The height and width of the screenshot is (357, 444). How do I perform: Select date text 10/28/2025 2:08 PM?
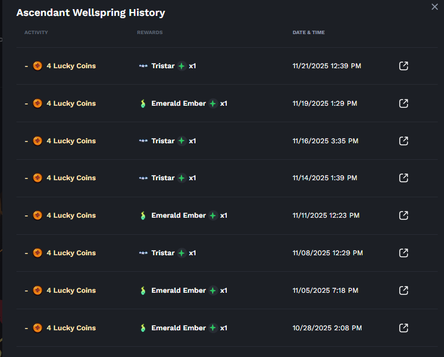coord(327,328)
